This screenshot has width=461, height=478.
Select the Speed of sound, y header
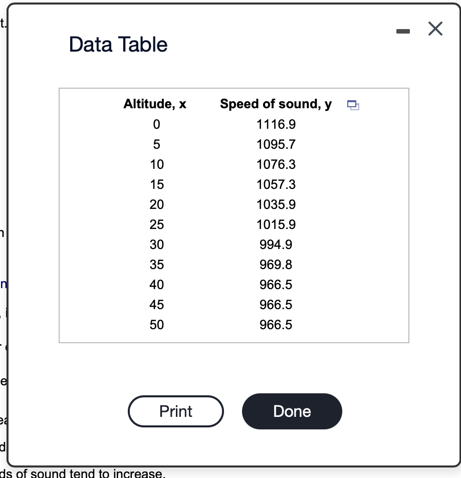coord(275,104)
